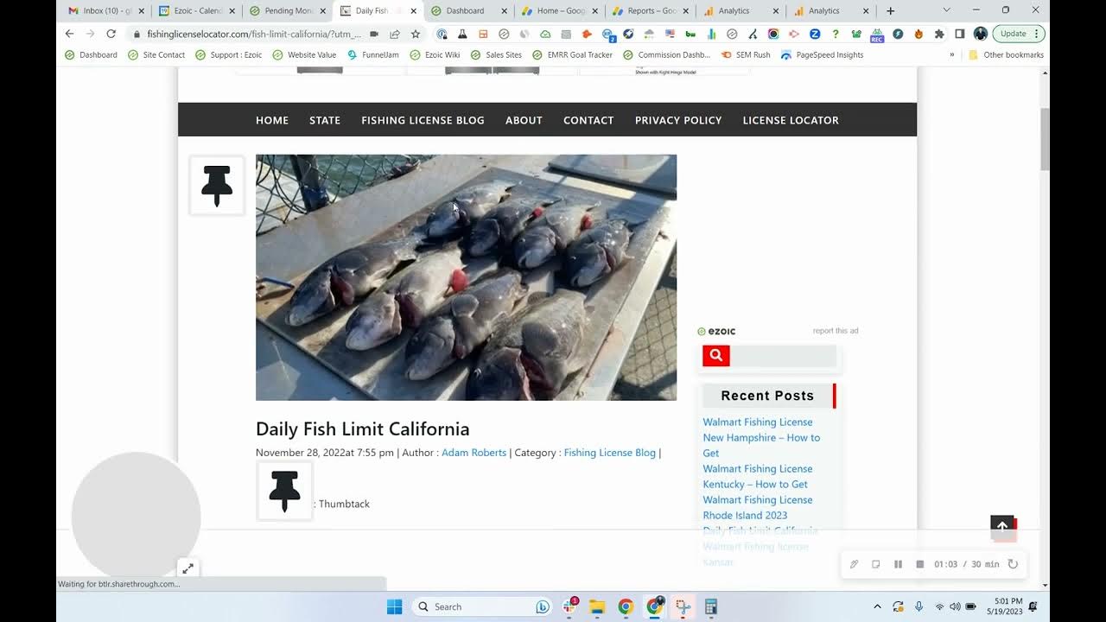Bookmark this page with the star icon

click(x=416, y=34)
